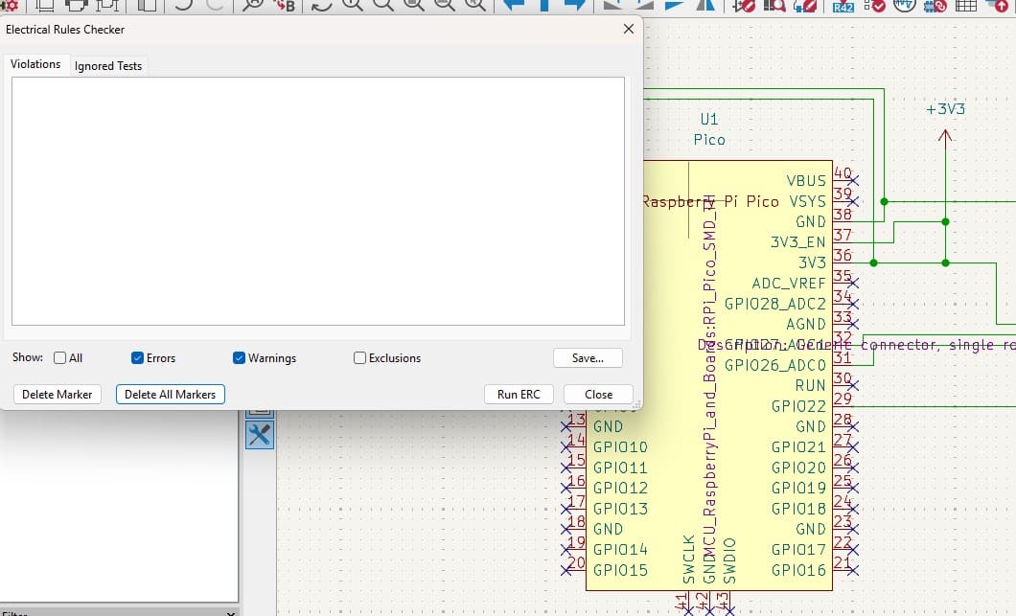Click the Delete All Markers button
The height and width of the screenshot is (616, 1016).
point(171,395)
